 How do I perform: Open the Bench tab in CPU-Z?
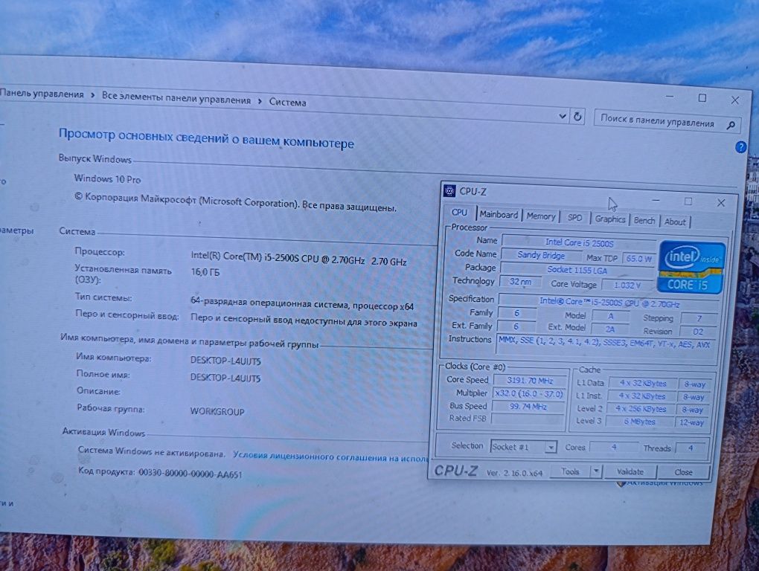(x=644, y=221)
